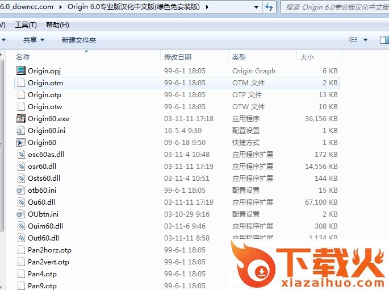Select the file name Outl60.dll
Viewport: 389px width, 290px height.
point(43,238)
